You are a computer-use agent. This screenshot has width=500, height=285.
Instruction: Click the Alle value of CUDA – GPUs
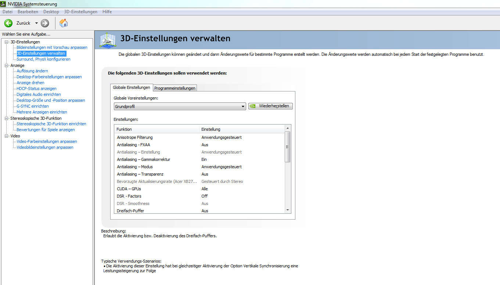coord(205,189)
